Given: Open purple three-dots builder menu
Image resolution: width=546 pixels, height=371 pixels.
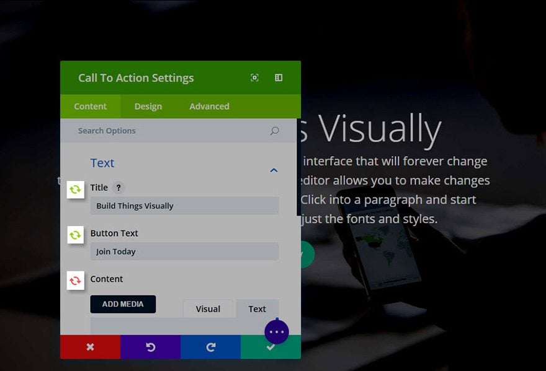Looking at the screenshot, I should 277,332.
